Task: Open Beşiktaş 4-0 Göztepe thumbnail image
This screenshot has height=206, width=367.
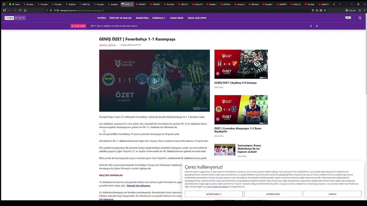Action: 241,64
